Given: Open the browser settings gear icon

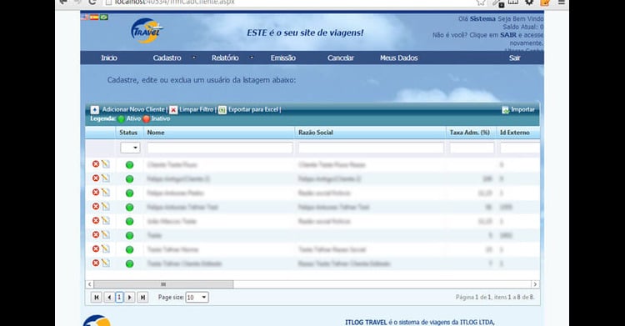Looking at the screenshot, I should 529,3.
